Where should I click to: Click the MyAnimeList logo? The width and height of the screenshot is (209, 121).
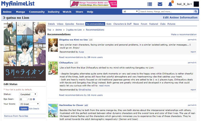[x=18, y=4]
